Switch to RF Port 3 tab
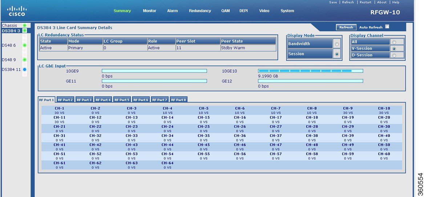Image resolution: width=424 pixels, height=197 pixels. tap(84, 100)
